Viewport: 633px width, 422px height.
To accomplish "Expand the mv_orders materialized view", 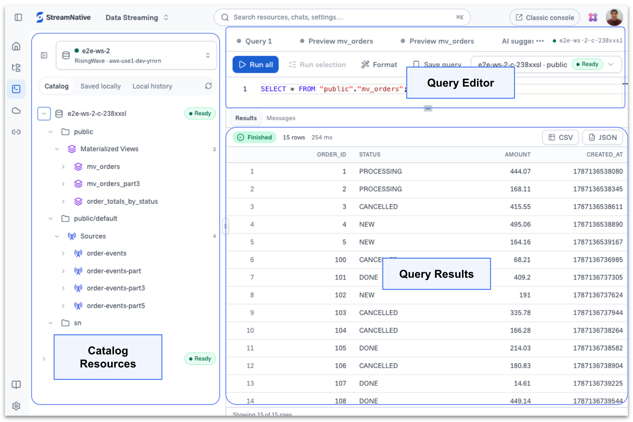I will pos(63,167).
